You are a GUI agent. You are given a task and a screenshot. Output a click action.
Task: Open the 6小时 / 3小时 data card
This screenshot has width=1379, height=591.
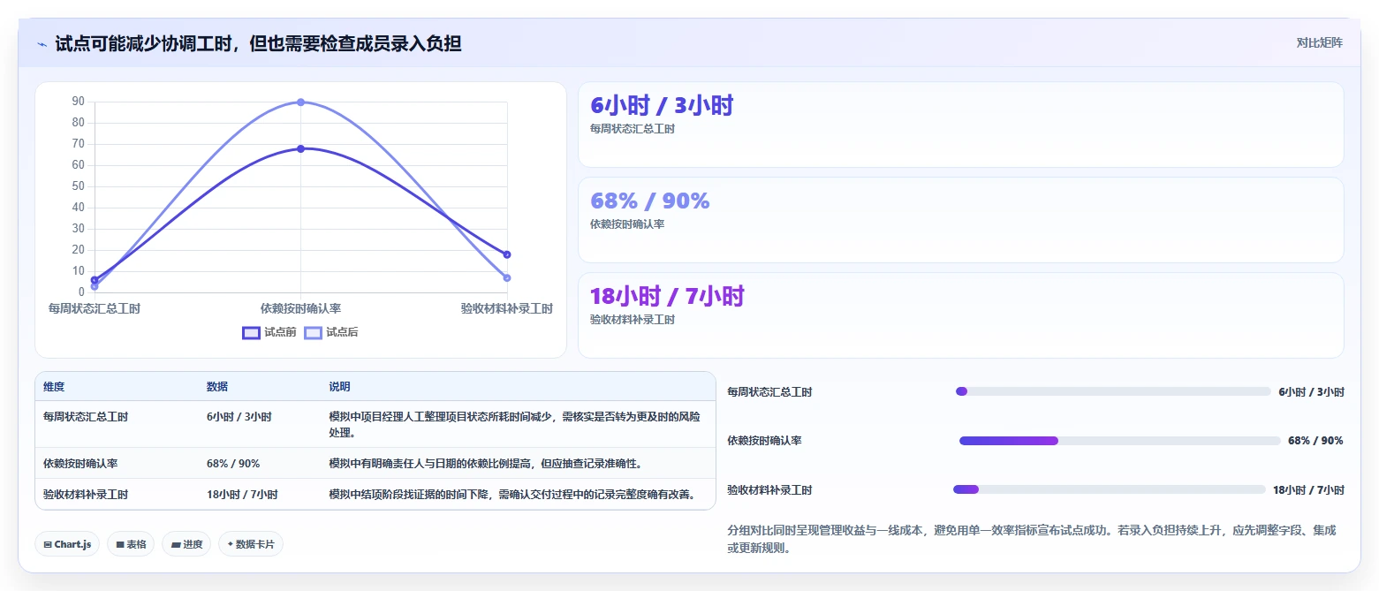click(960, 125)
